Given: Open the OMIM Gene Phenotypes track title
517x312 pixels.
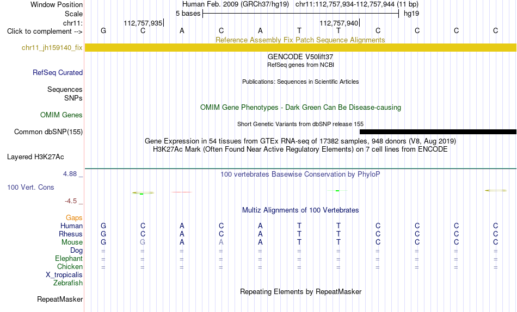Looking at the screenshot, I should coord(300,108).
